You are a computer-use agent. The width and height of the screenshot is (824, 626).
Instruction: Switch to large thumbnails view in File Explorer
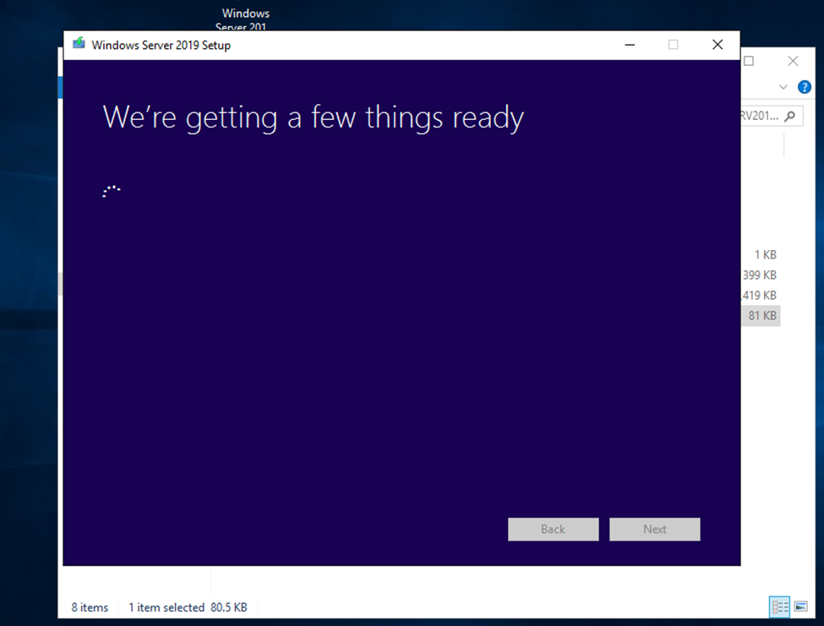point(800,607)
